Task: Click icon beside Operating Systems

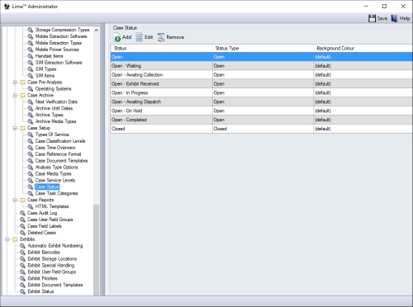Action: pos(31,89)
